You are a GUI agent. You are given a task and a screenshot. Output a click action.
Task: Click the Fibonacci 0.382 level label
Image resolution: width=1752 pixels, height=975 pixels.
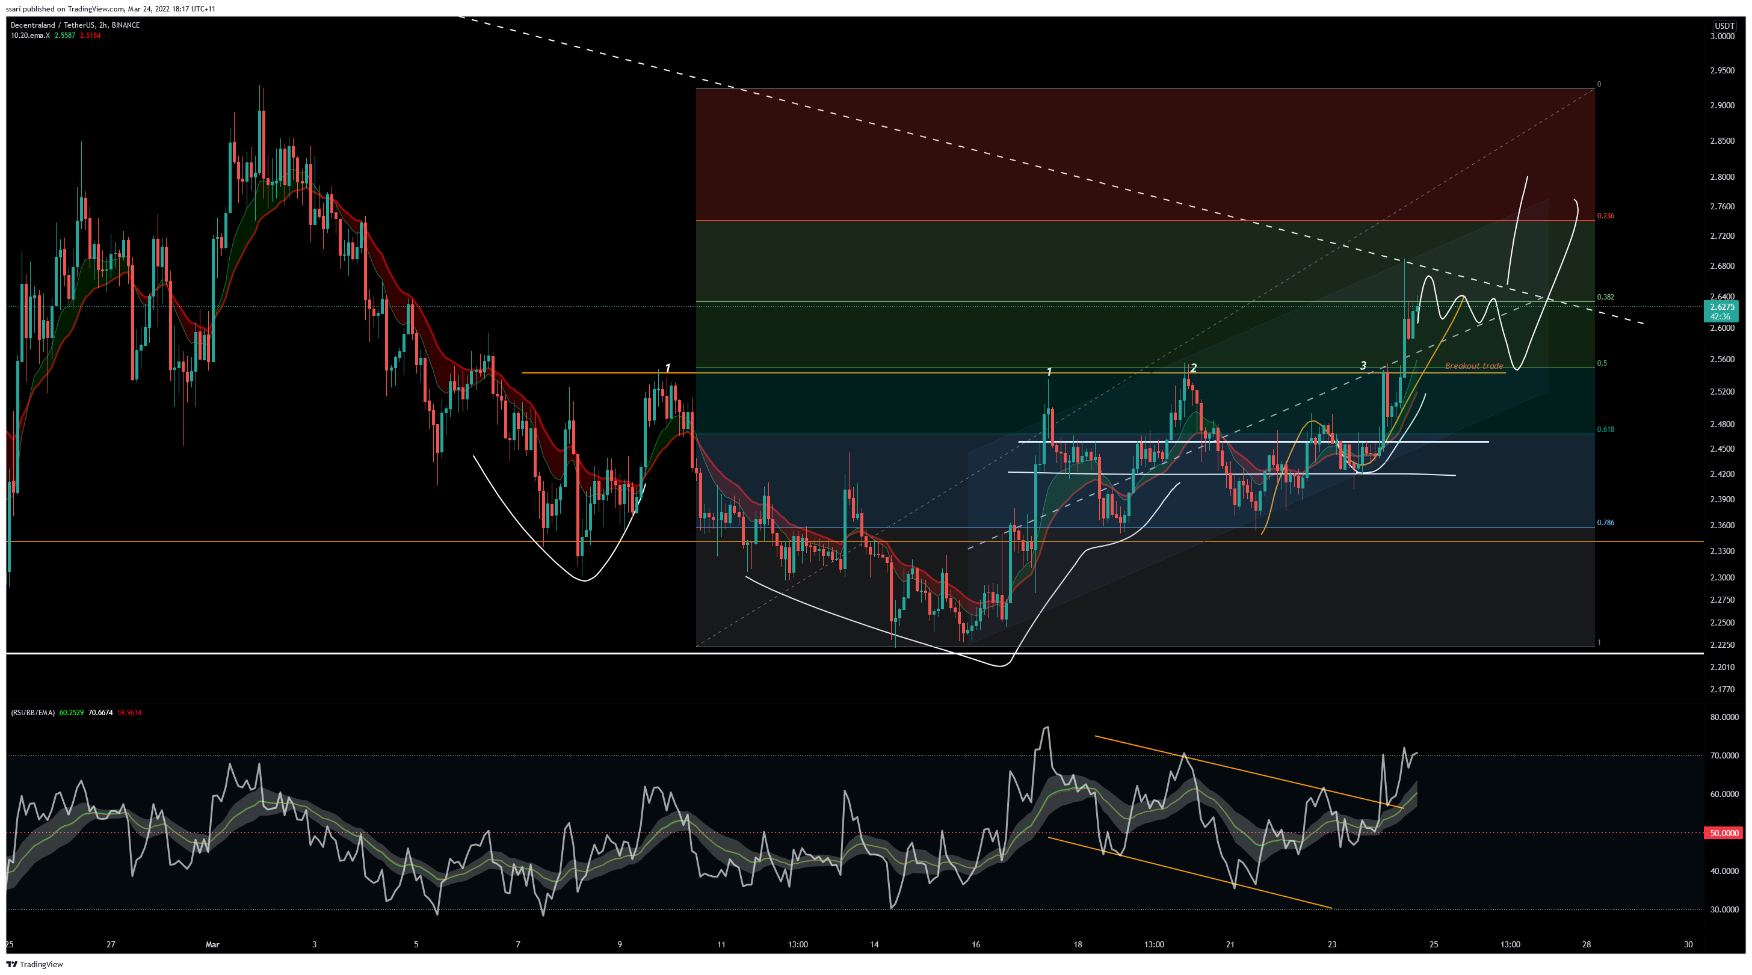click(1605, 297)
